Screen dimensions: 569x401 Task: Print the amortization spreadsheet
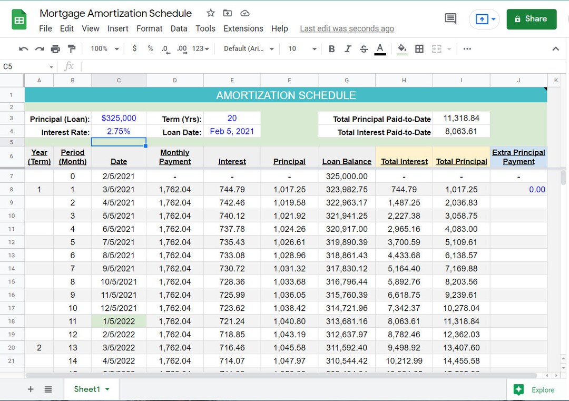point(56,48)
